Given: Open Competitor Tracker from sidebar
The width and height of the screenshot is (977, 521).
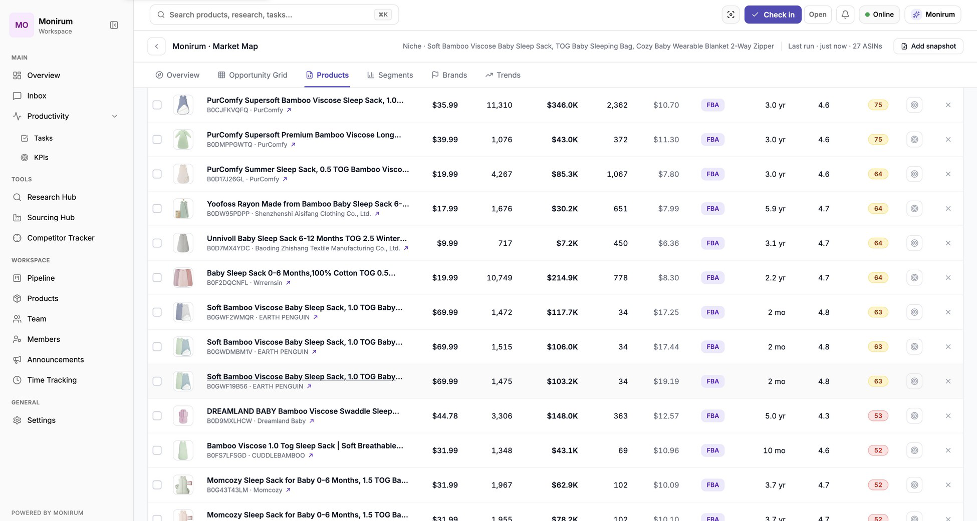Looking at the screenshot, I should click(x=61, y=238).
